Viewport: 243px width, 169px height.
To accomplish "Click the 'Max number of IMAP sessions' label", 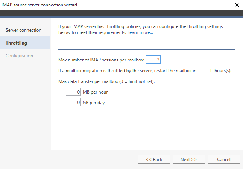I will pyautogui.click(x=101, y=60).
